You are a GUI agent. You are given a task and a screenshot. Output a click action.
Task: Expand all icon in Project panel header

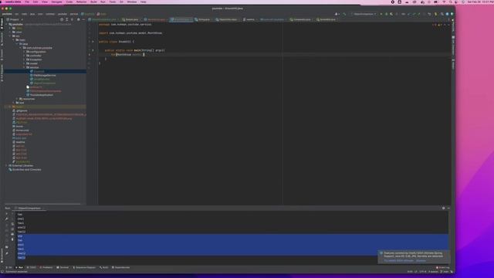pos(67,19)
